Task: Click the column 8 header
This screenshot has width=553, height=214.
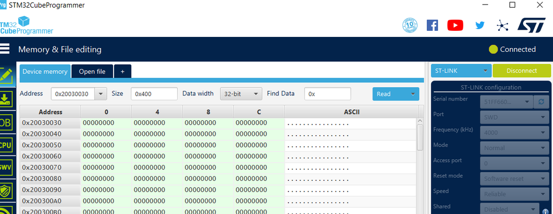Action: [x=208, y=112]
